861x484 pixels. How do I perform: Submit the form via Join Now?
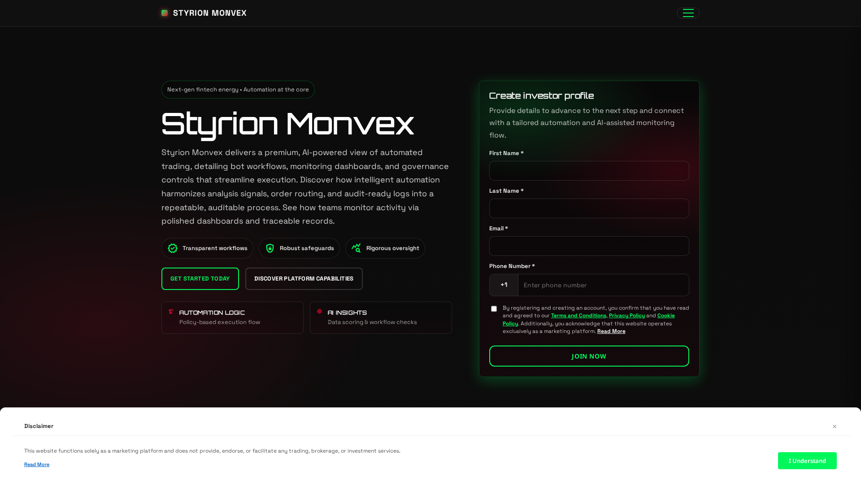(589, 356)
